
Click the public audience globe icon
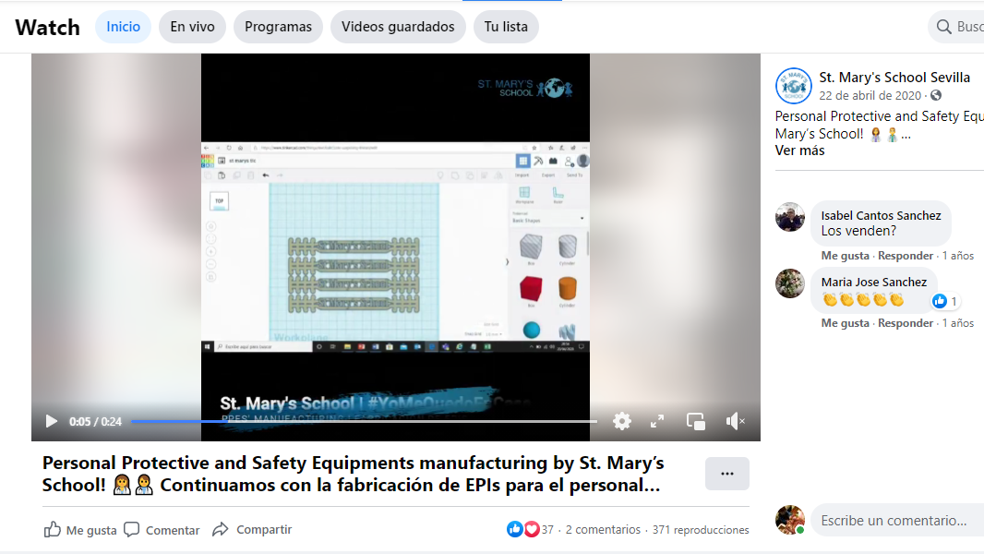click(x=936, y=95)
